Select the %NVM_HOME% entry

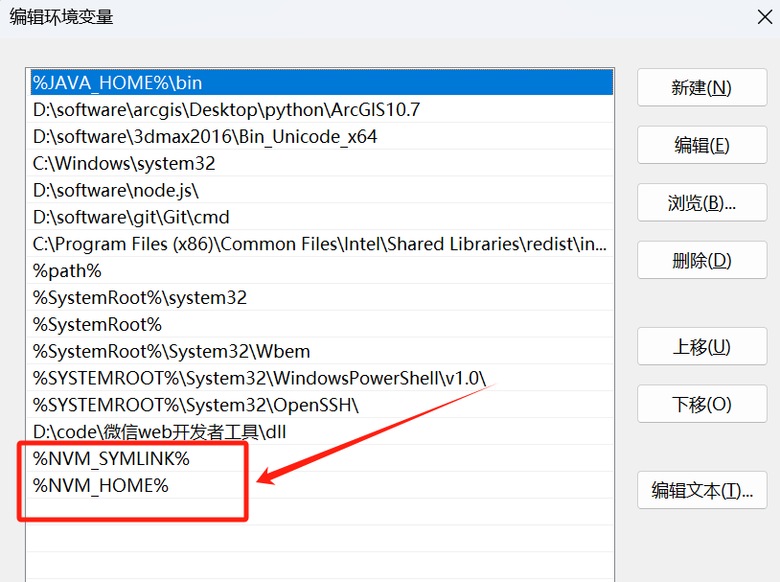[321, 485]
